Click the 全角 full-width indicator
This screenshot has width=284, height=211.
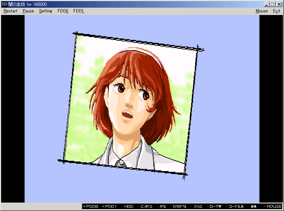click(x=253, y=207)
